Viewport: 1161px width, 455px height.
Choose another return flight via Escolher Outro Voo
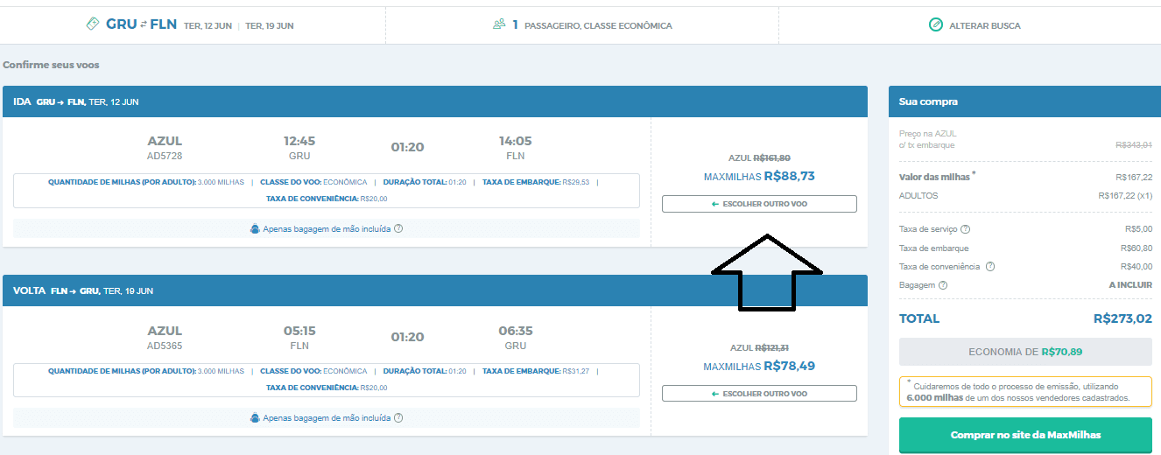point(759,394)
